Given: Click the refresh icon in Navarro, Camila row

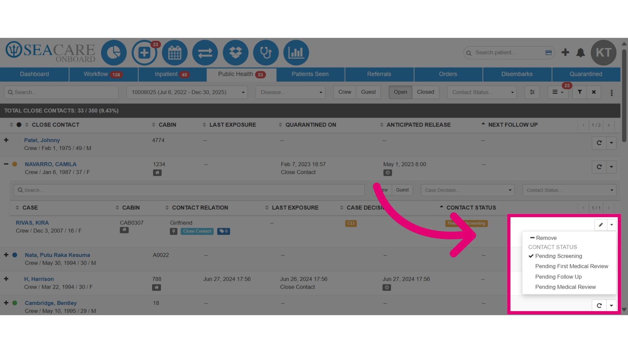Looking at the screenshot, I should tap(599, 167).
